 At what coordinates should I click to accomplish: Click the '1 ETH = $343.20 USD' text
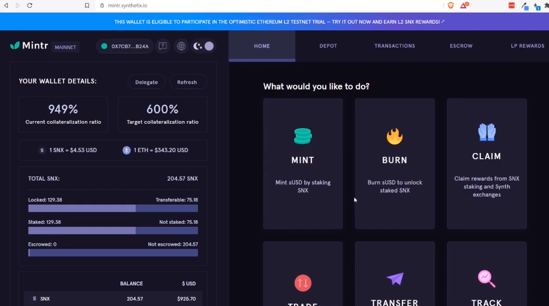point(161,150)
